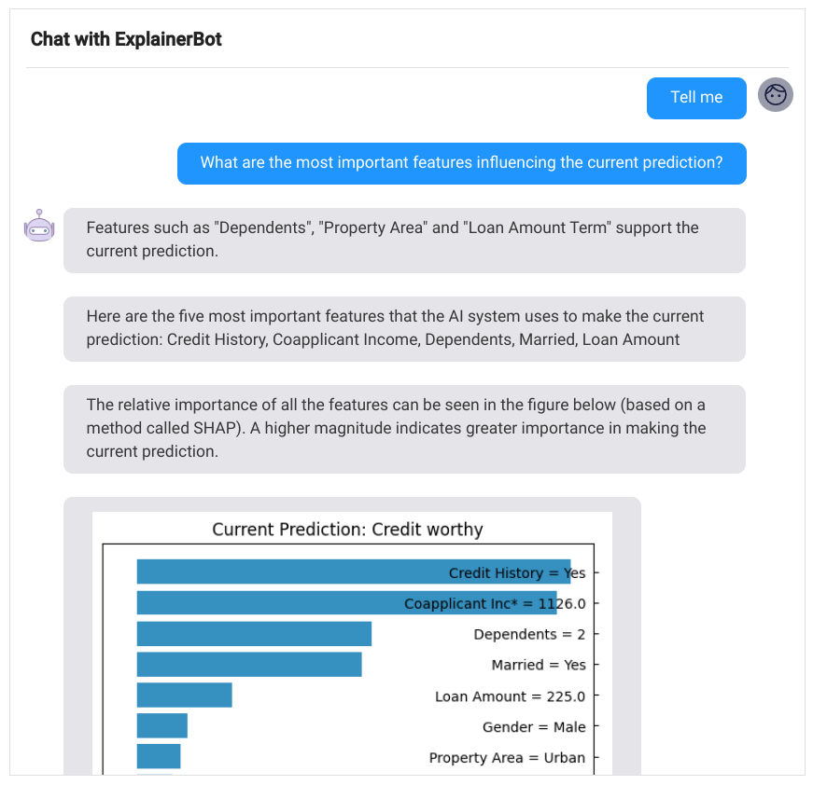Select the "Married = Yes" axis label
This screenshot has height=785, width=813.
[539, 665]
